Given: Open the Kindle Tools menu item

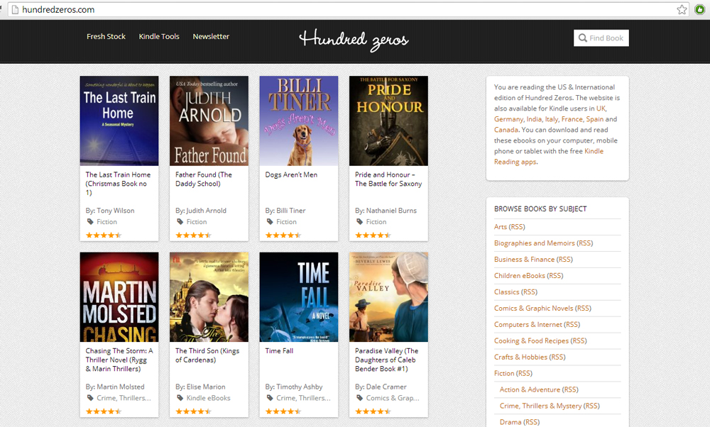Looking at the screenshot, I should coord(159,36).
